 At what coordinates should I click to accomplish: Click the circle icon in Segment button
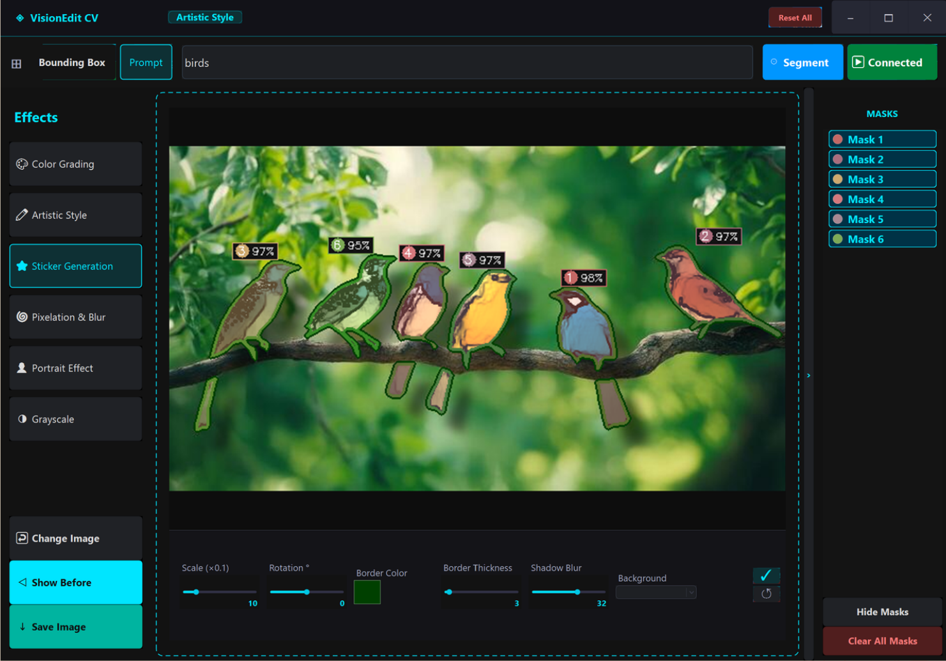pos(774,62)
